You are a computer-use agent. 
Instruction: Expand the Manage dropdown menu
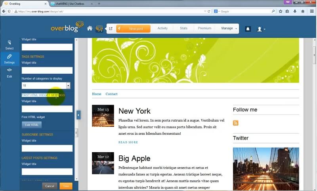229,28
